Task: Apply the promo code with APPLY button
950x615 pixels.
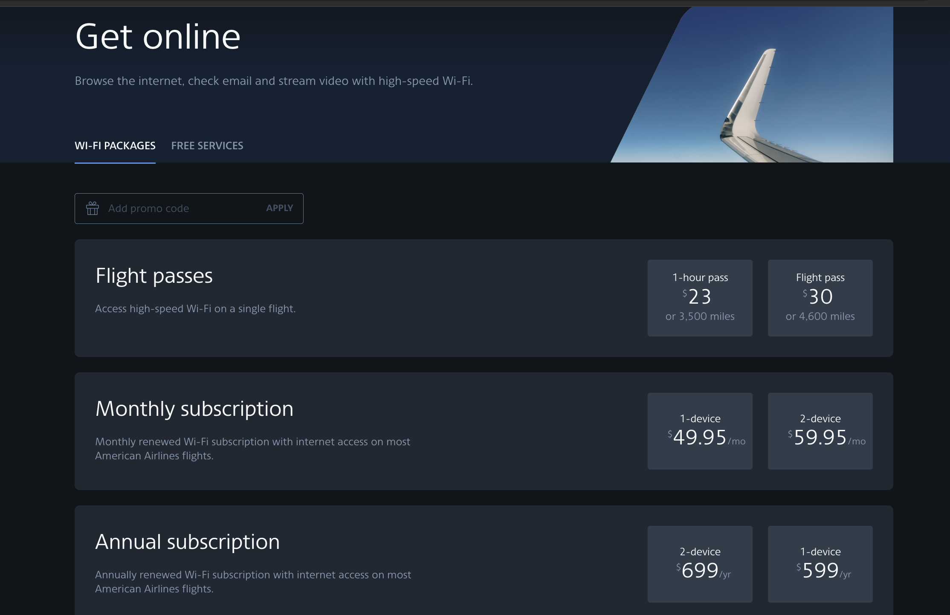Action: click(x=280, y=208)
